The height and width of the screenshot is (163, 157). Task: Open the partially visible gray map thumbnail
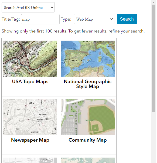point(30,160)
